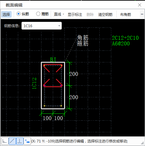Select the right 100 dimension label
Screen dimensions: 145x146
tap(58, 118)
